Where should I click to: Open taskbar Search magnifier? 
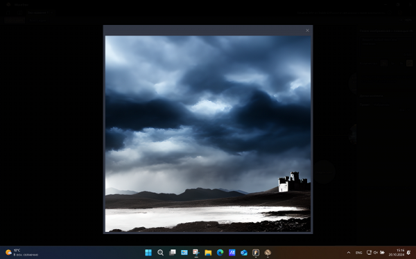(160, 252)
